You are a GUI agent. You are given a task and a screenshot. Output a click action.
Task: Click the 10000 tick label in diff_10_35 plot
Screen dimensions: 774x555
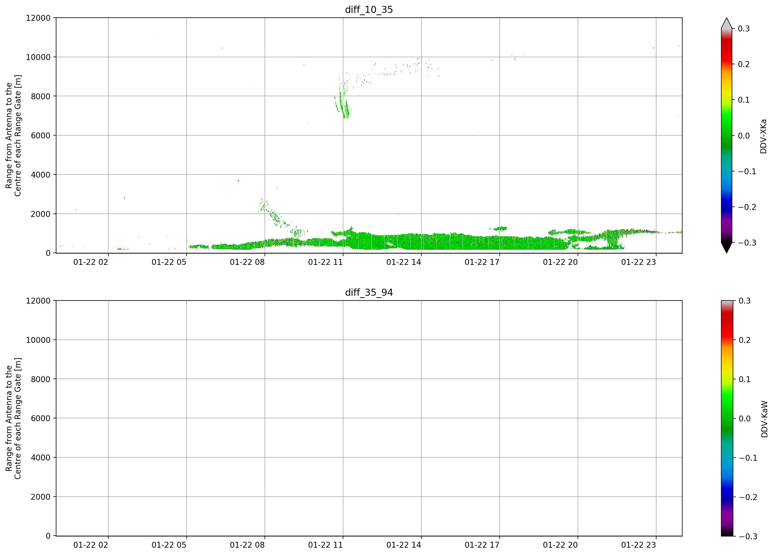[x=38, y=57]
